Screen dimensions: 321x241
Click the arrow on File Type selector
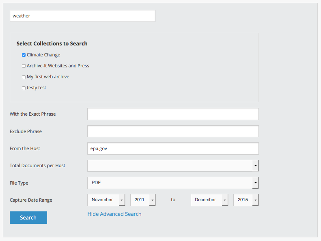[255, 183]
